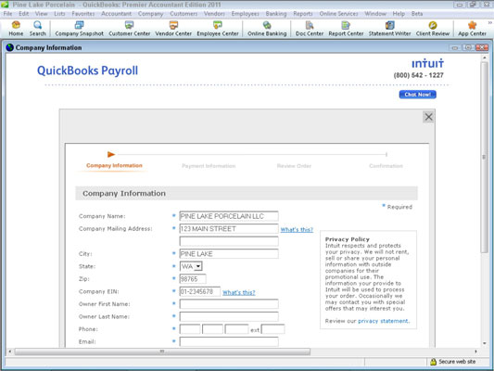Viewport: 494px width, 371px height.
Task: Open the Search toolbar icon
Action: [37, 29]
